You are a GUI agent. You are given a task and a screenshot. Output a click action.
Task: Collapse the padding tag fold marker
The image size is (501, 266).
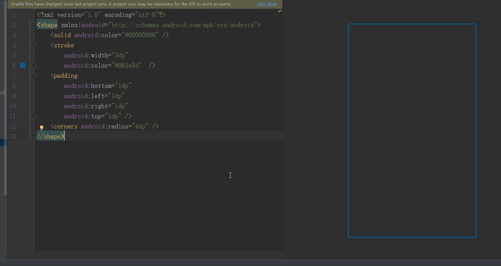(34, 75)
